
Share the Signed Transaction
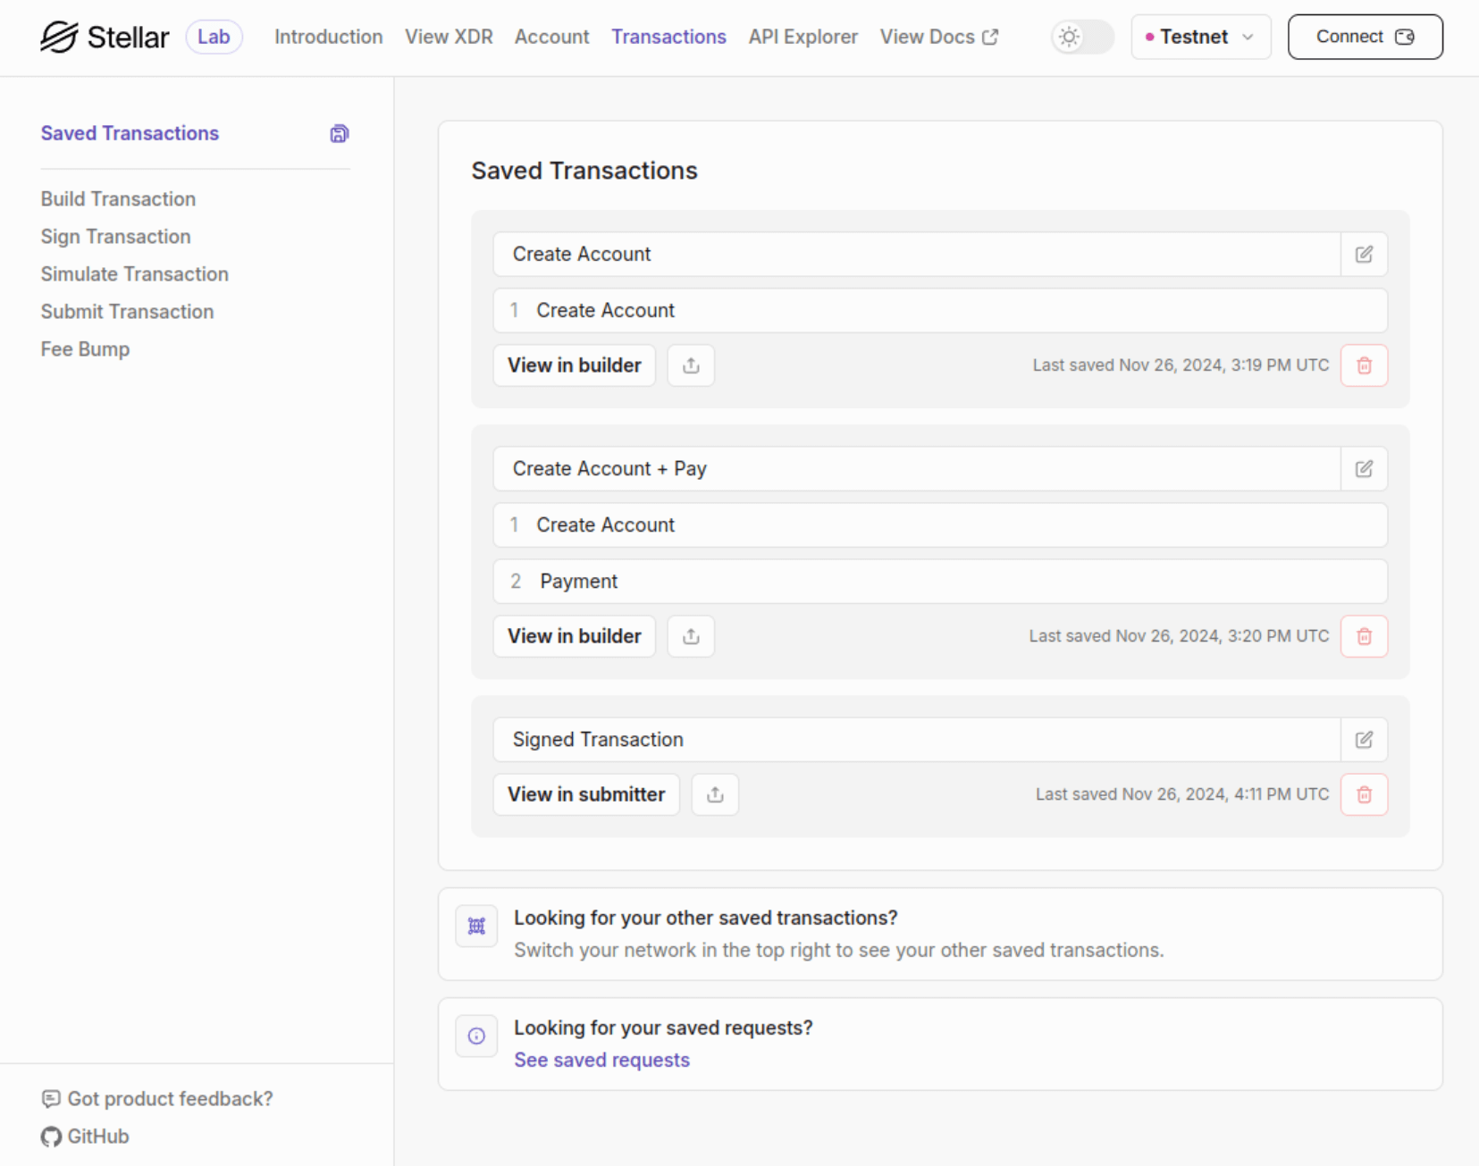(715, 794)
